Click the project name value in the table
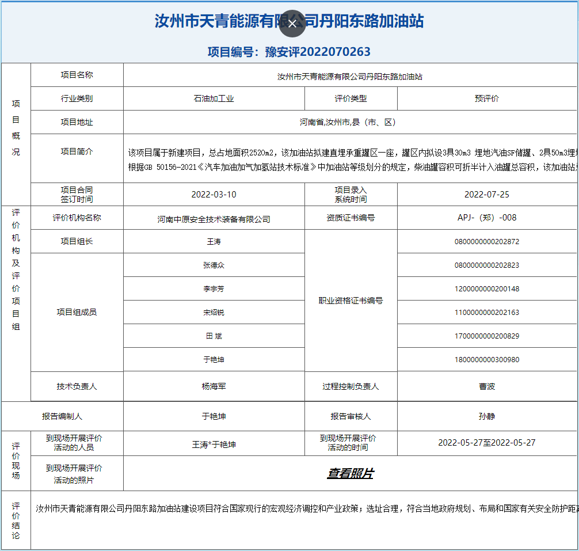This screenshot has width=579, height=551. pyautogui.click(x=350, y=77)
